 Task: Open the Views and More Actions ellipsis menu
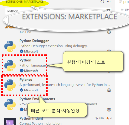click(x=109, y=2)
